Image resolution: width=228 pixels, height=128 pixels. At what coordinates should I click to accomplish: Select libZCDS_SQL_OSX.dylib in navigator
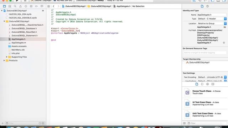pos(20,14)
